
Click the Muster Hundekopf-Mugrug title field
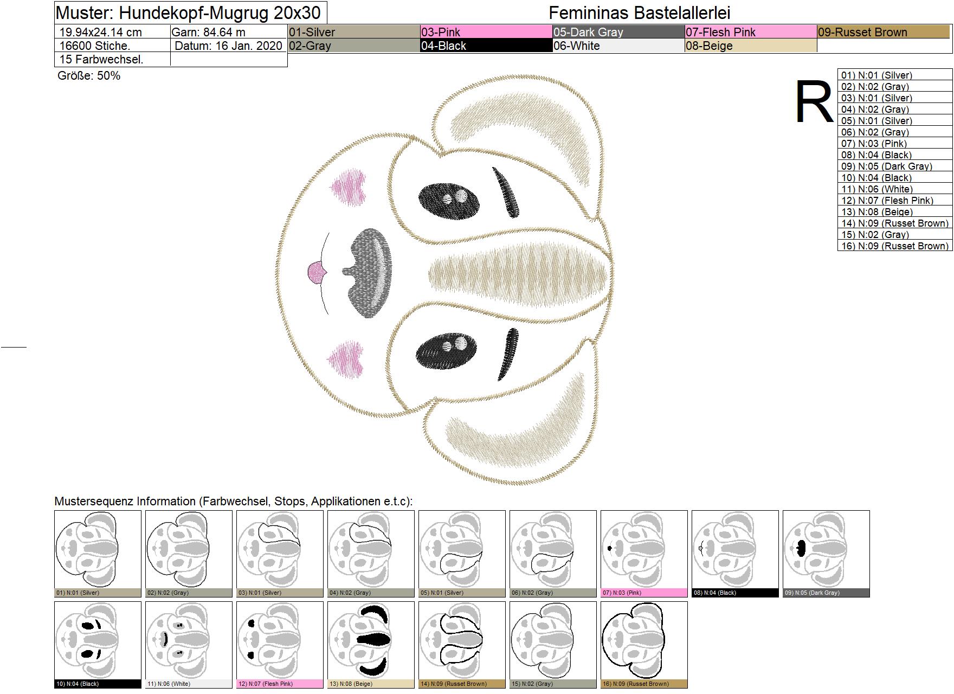[x=190, y=12]
